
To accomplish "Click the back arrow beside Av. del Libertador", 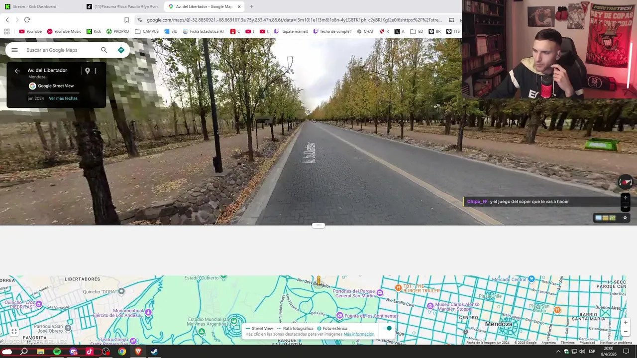I will pos(17,71).
